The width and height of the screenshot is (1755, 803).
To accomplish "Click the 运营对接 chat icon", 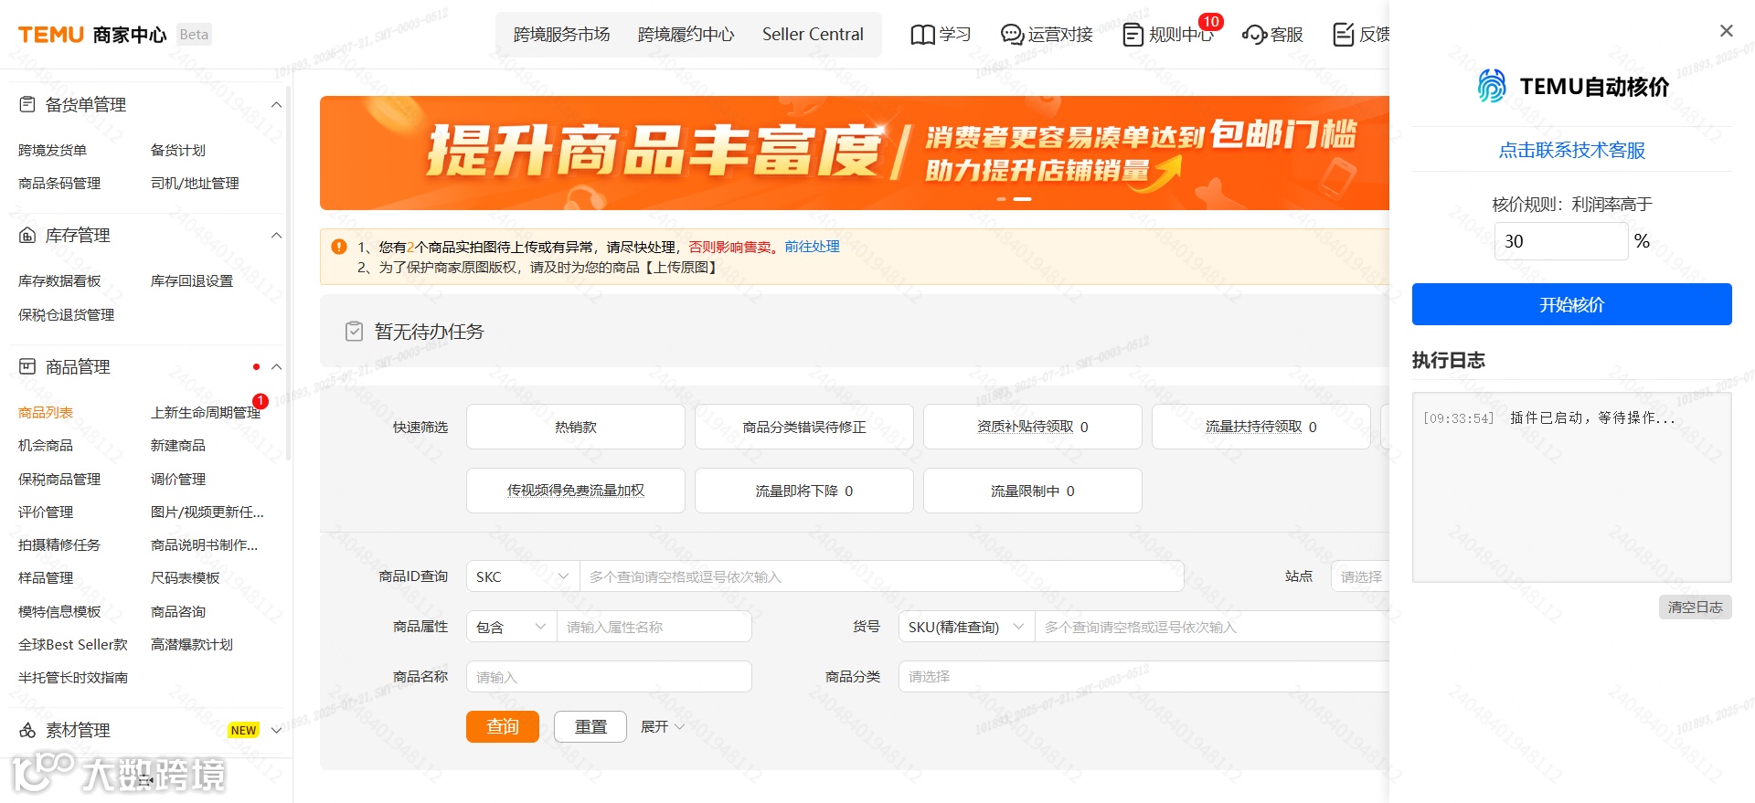I will 1012,35.
